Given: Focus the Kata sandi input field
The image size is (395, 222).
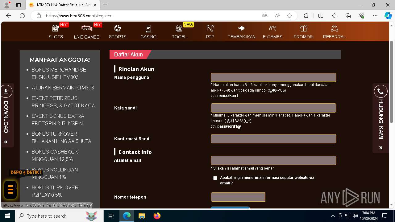Looking at the screenshot, I should click(x=273, y=108).
